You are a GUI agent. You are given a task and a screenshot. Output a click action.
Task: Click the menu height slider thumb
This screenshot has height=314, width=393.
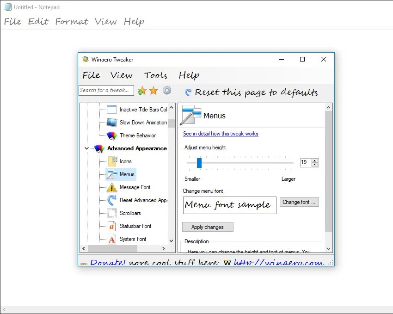pyautogui.click(x=199, y=163)
